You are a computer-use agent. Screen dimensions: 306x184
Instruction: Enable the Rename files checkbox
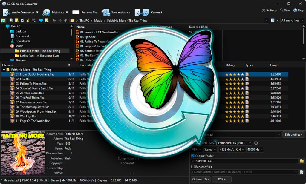193,167
